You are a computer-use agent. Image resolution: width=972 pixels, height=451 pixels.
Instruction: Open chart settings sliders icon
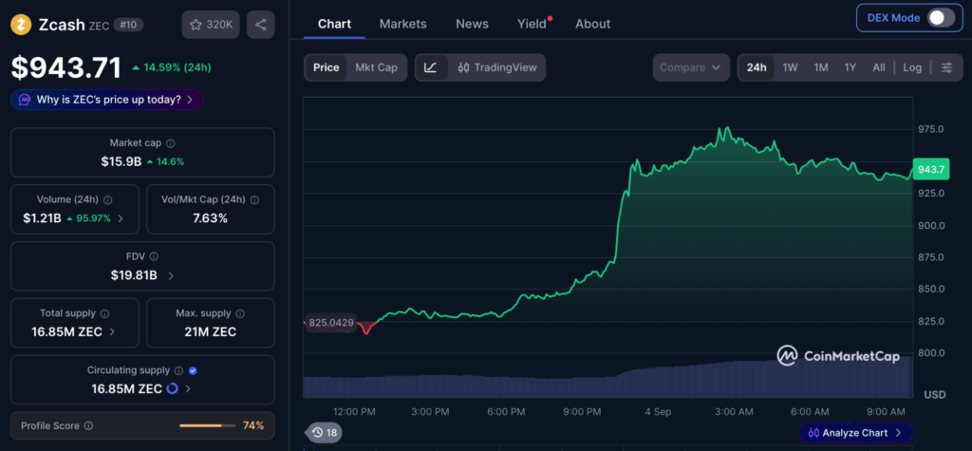point(946,67)
